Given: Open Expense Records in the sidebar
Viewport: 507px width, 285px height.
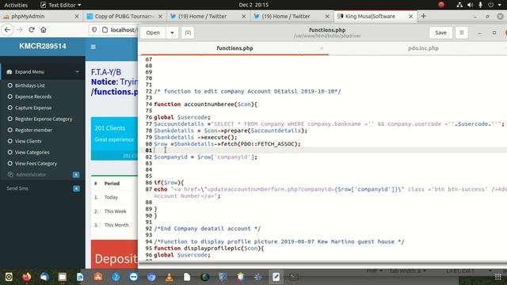Looking at the screenshot, I should point(33,97).
